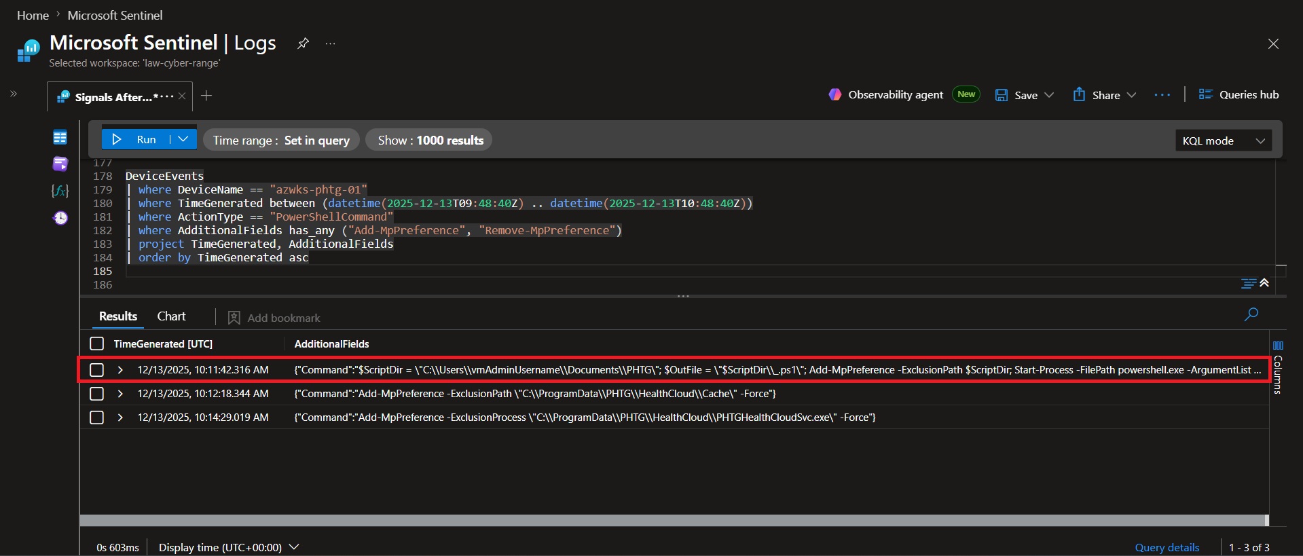Open Query details link
This screenshot has height=556, width=1303.
tap(1167, 547)
